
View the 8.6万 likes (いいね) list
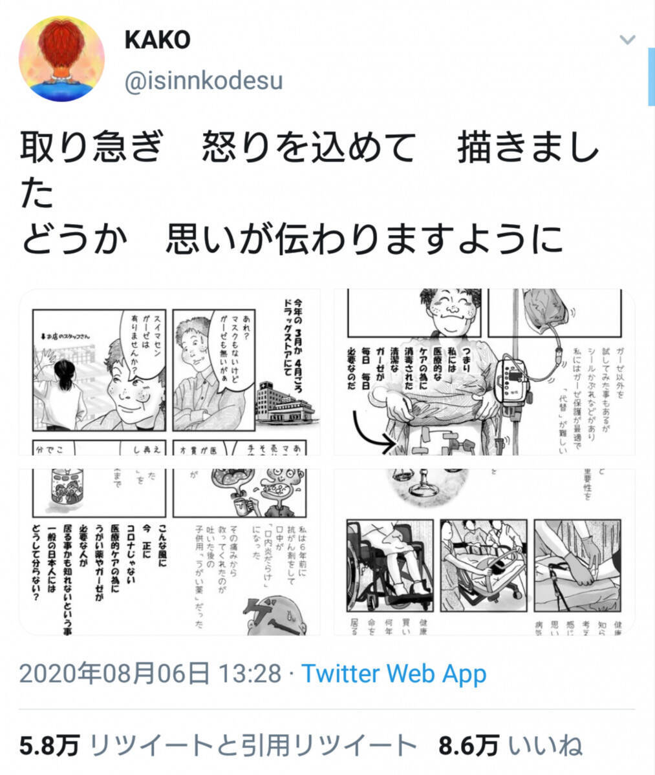click(x=510, y=745)
